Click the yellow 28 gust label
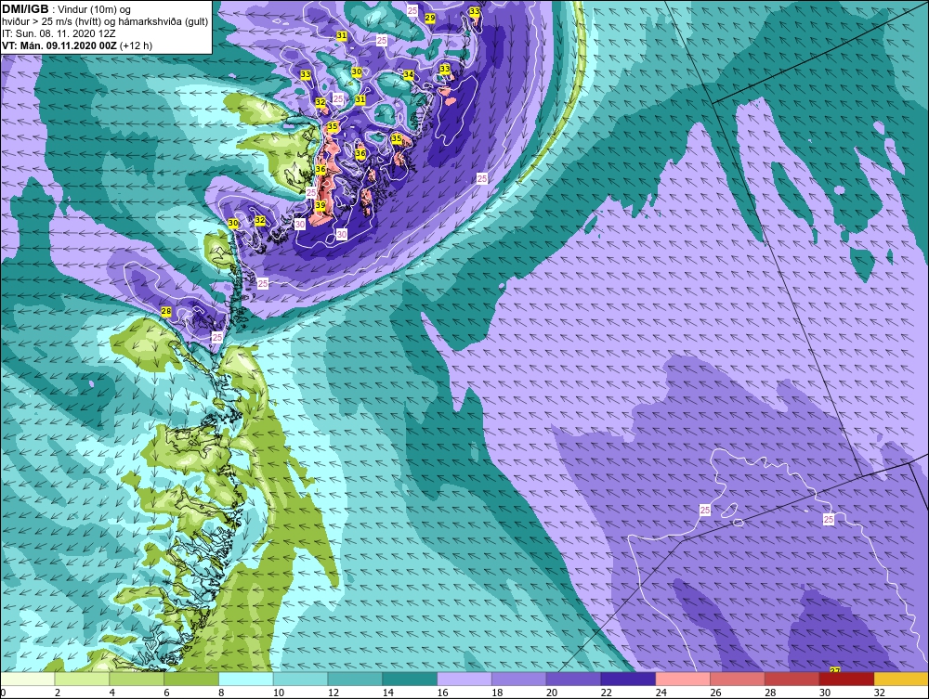Viewport: 929px width, 699px height. point(166,311)
